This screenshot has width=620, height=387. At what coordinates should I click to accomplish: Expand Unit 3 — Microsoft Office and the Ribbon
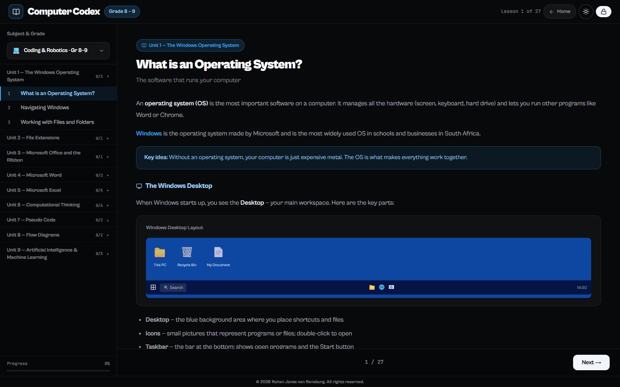click(x=58, y=157)
